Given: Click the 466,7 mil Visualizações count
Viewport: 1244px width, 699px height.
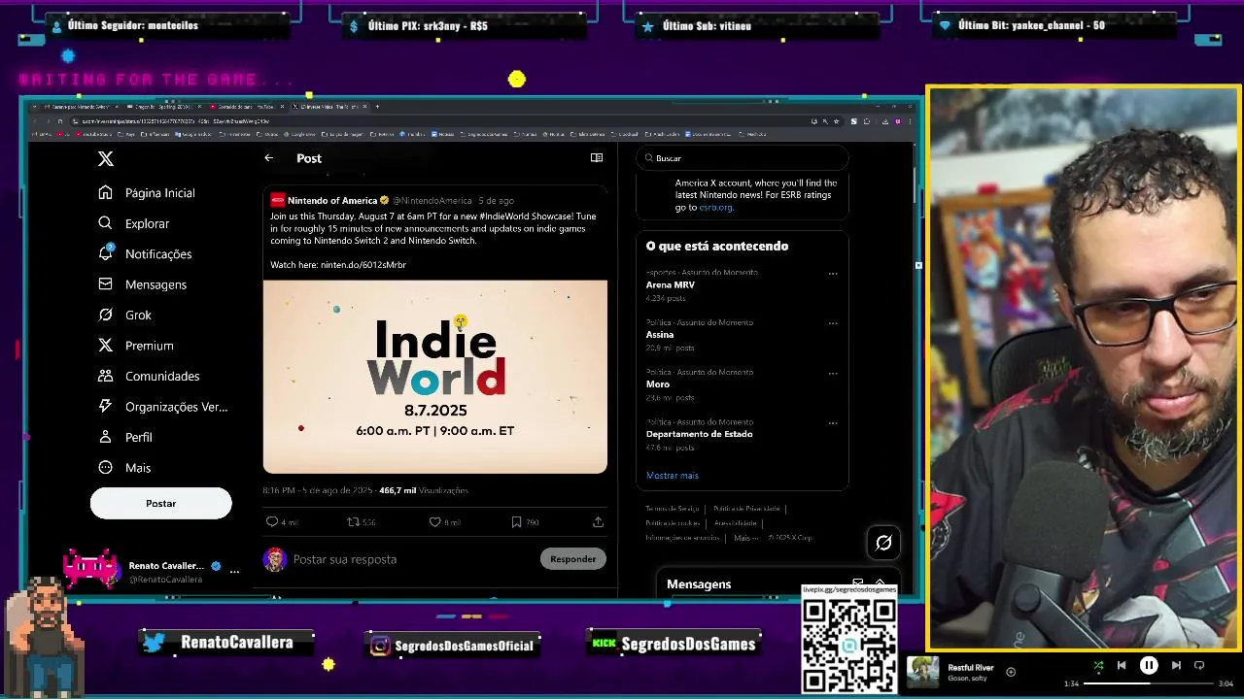Looking at the screenshot, I should click(424, 490).
